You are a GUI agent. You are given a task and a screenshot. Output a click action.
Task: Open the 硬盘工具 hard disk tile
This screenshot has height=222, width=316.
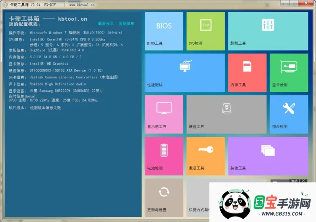click(x=227, y=115)
